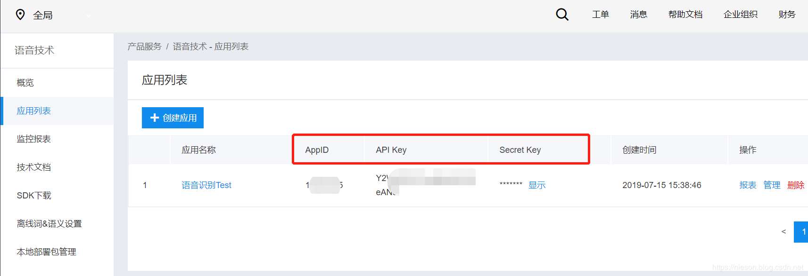808x276 pixels.
Task: Click 管理 for the 语音识别Test app
Action: [772, 185]
